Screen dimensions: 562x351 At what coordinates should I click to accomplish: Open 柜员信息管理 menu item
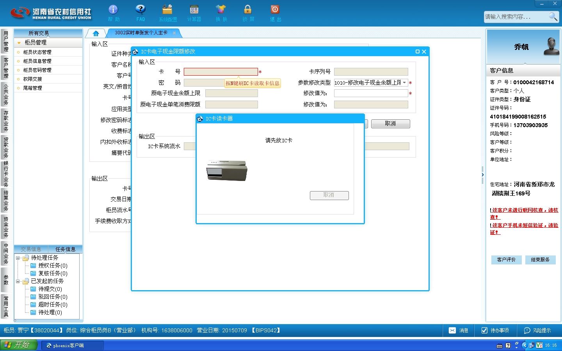coord(37,61)
